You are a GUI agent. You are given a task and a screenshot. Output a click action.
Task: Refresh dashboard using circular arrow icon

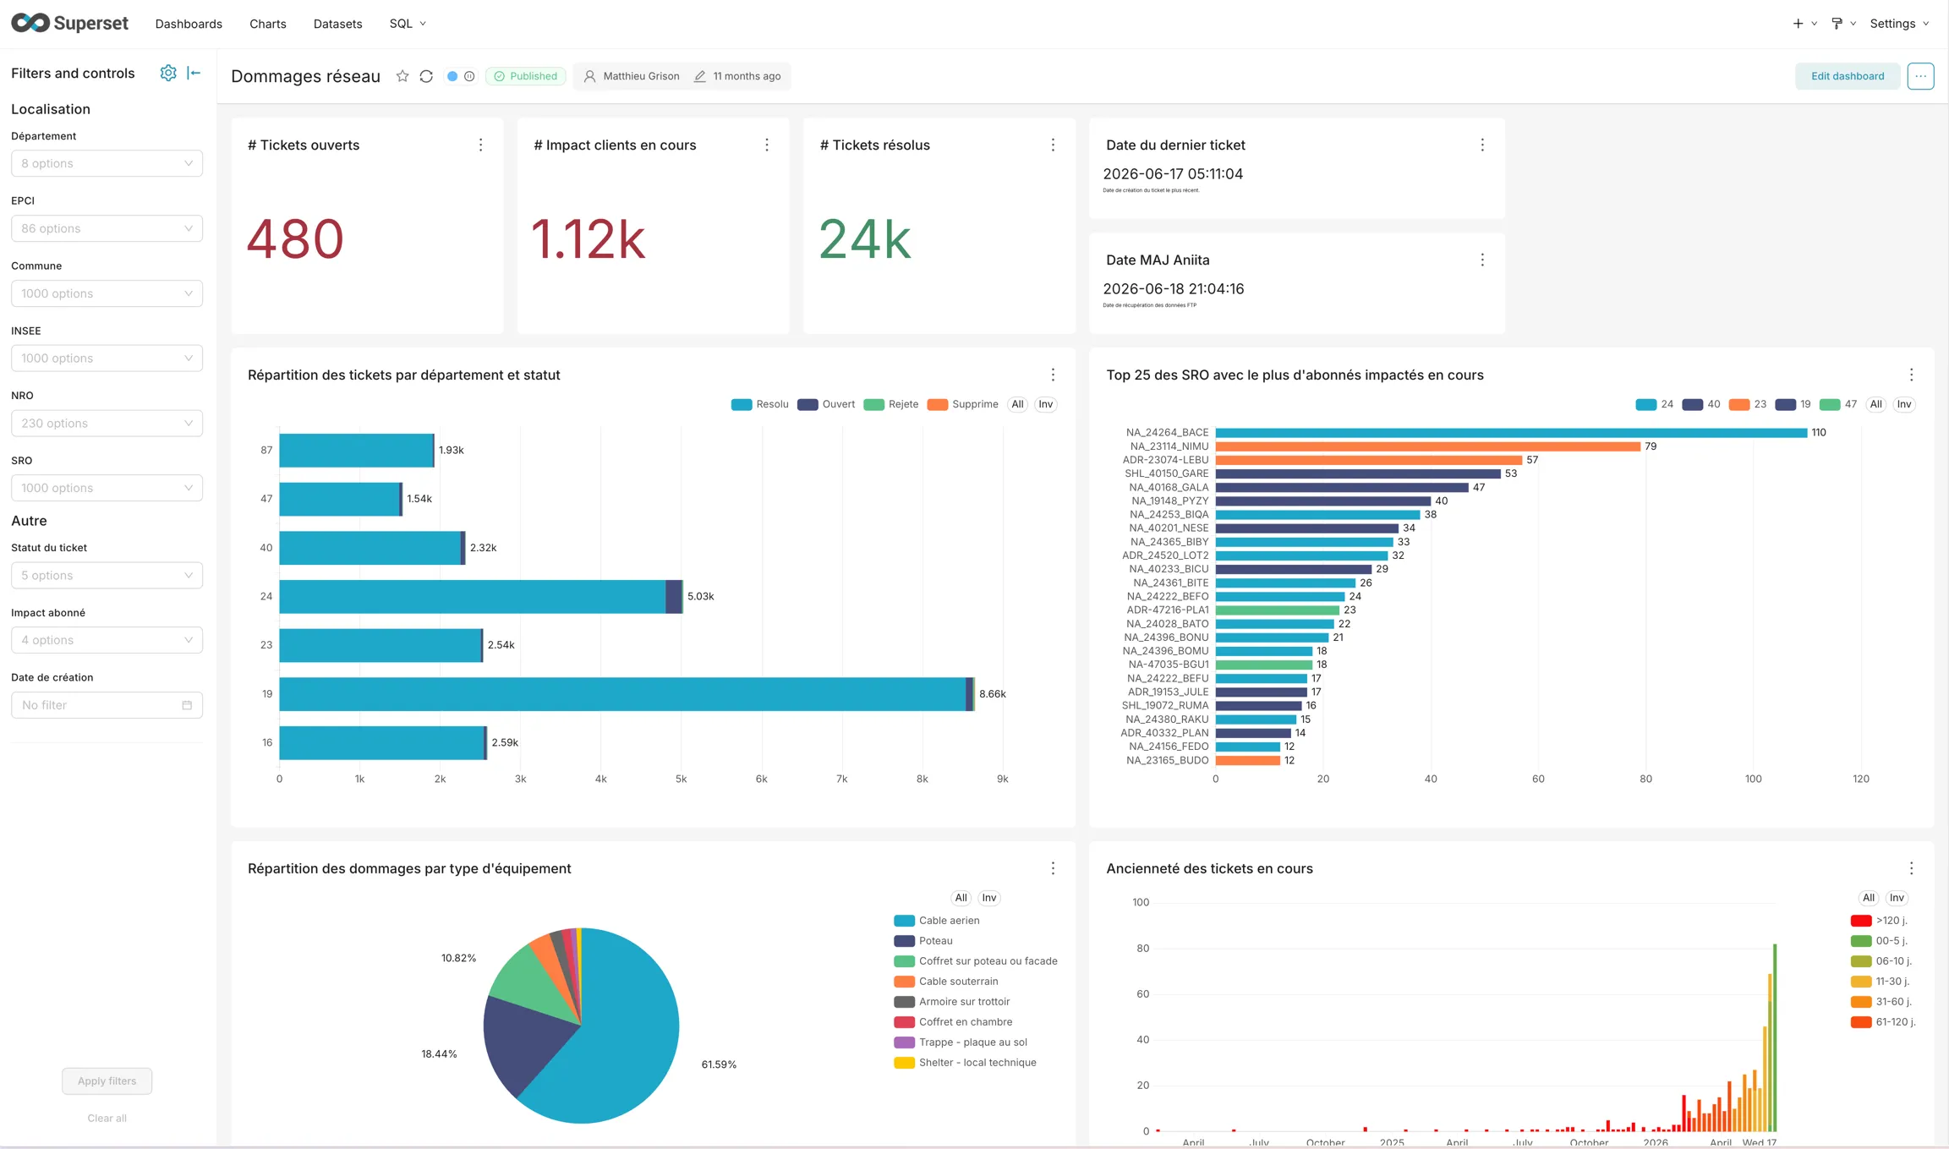coord(426,76)
